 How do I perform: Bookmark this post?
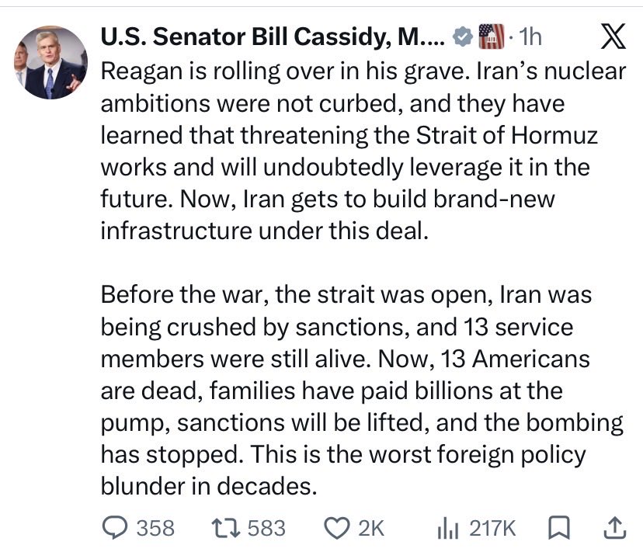(x=559, y=528)
